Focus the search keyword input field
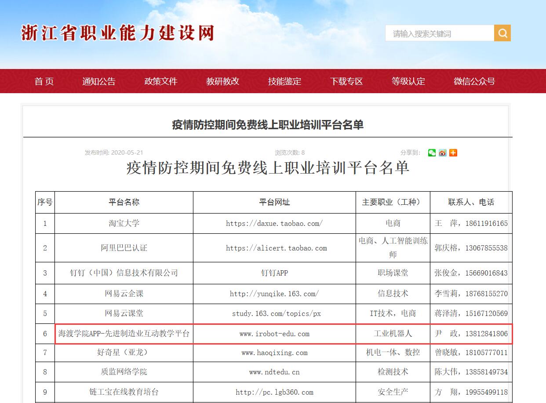Screen dimensions: 546x403 [439, 33]
